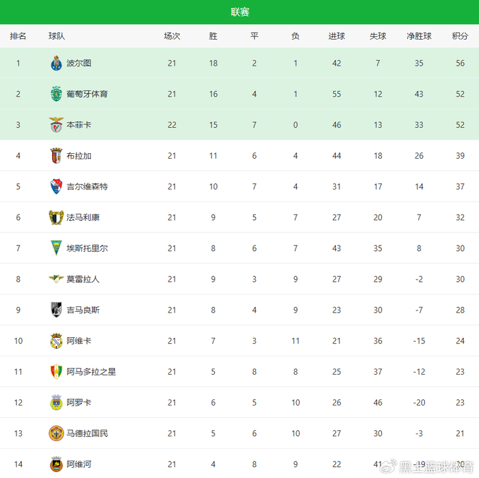Click the 净胜球 column header
Screen dimensions: 479x478
[419, 36]
